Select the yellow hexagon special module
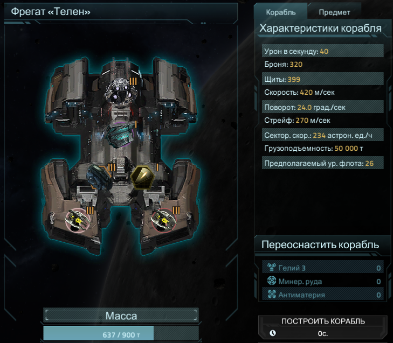The image size is (393, 343). [x=142, y=177]
